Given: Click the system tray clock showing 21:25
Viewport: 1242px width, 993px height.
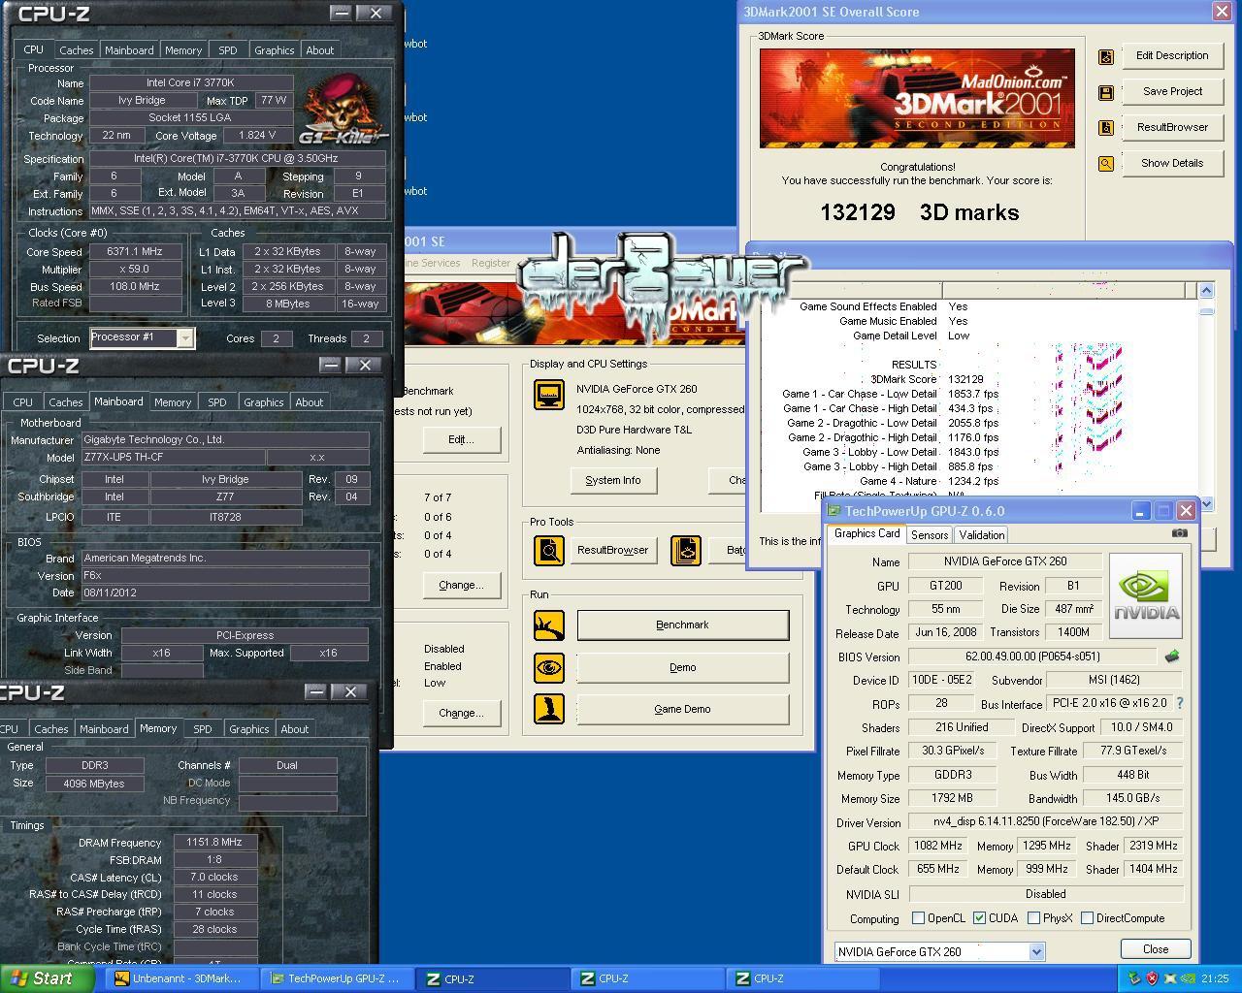Looking at the screenshot, I should click(1215, 978).
